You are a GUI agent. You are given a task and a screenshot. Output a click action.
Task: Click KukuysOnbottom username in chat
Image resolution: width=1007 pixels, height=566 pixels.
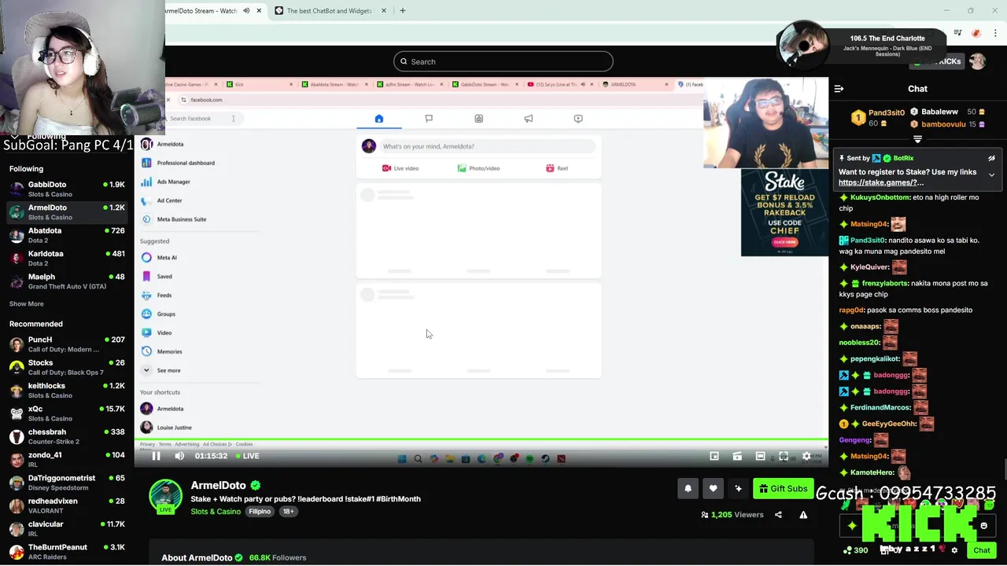880,197
